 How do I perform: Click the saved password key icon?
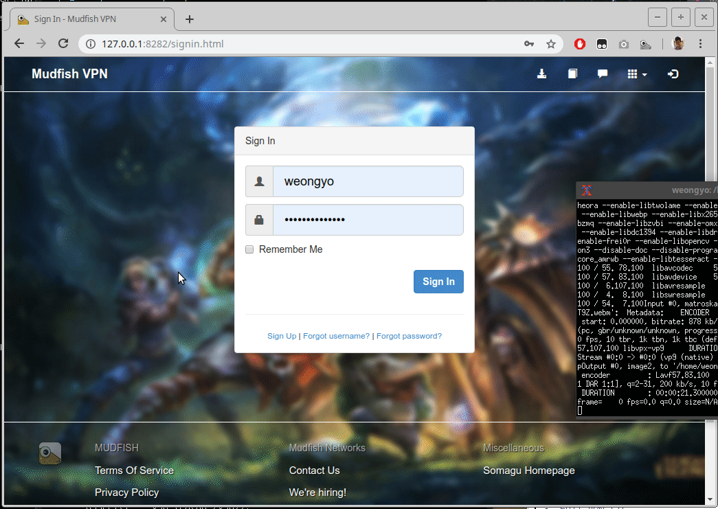tap(528, 44)
